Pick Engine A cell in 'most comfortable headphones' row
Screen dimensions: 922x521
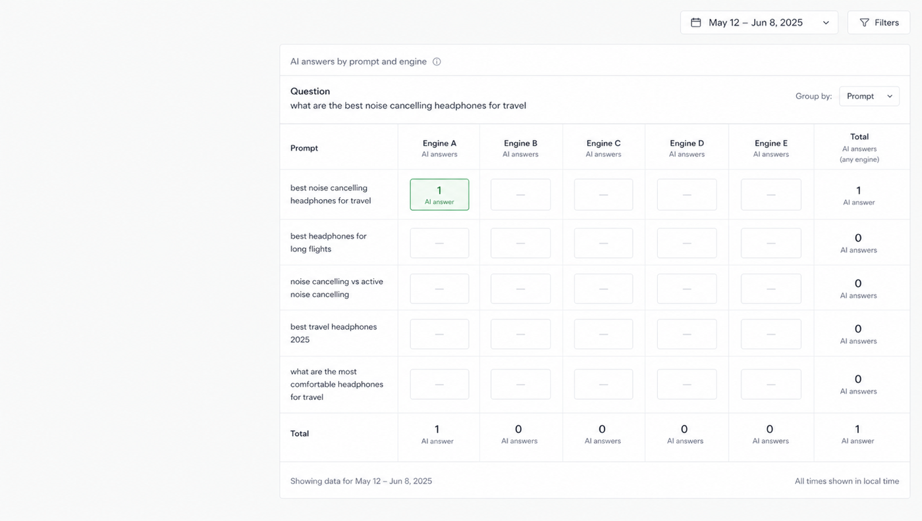pos(439,384)
